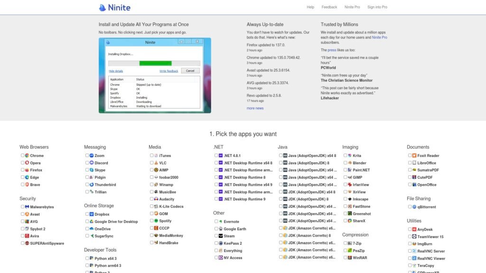Select the LibreOffice checkbox
Screen dimensions: 486x273
click(410, 163)
